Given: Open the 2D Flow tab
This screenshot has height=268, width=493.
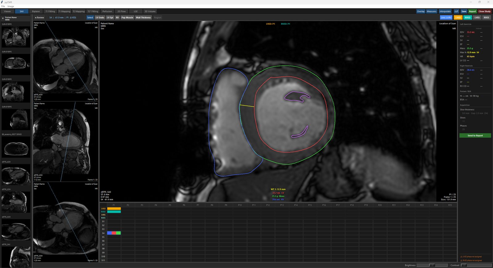Looking at the screenshot, I should [x=121, y=11].
